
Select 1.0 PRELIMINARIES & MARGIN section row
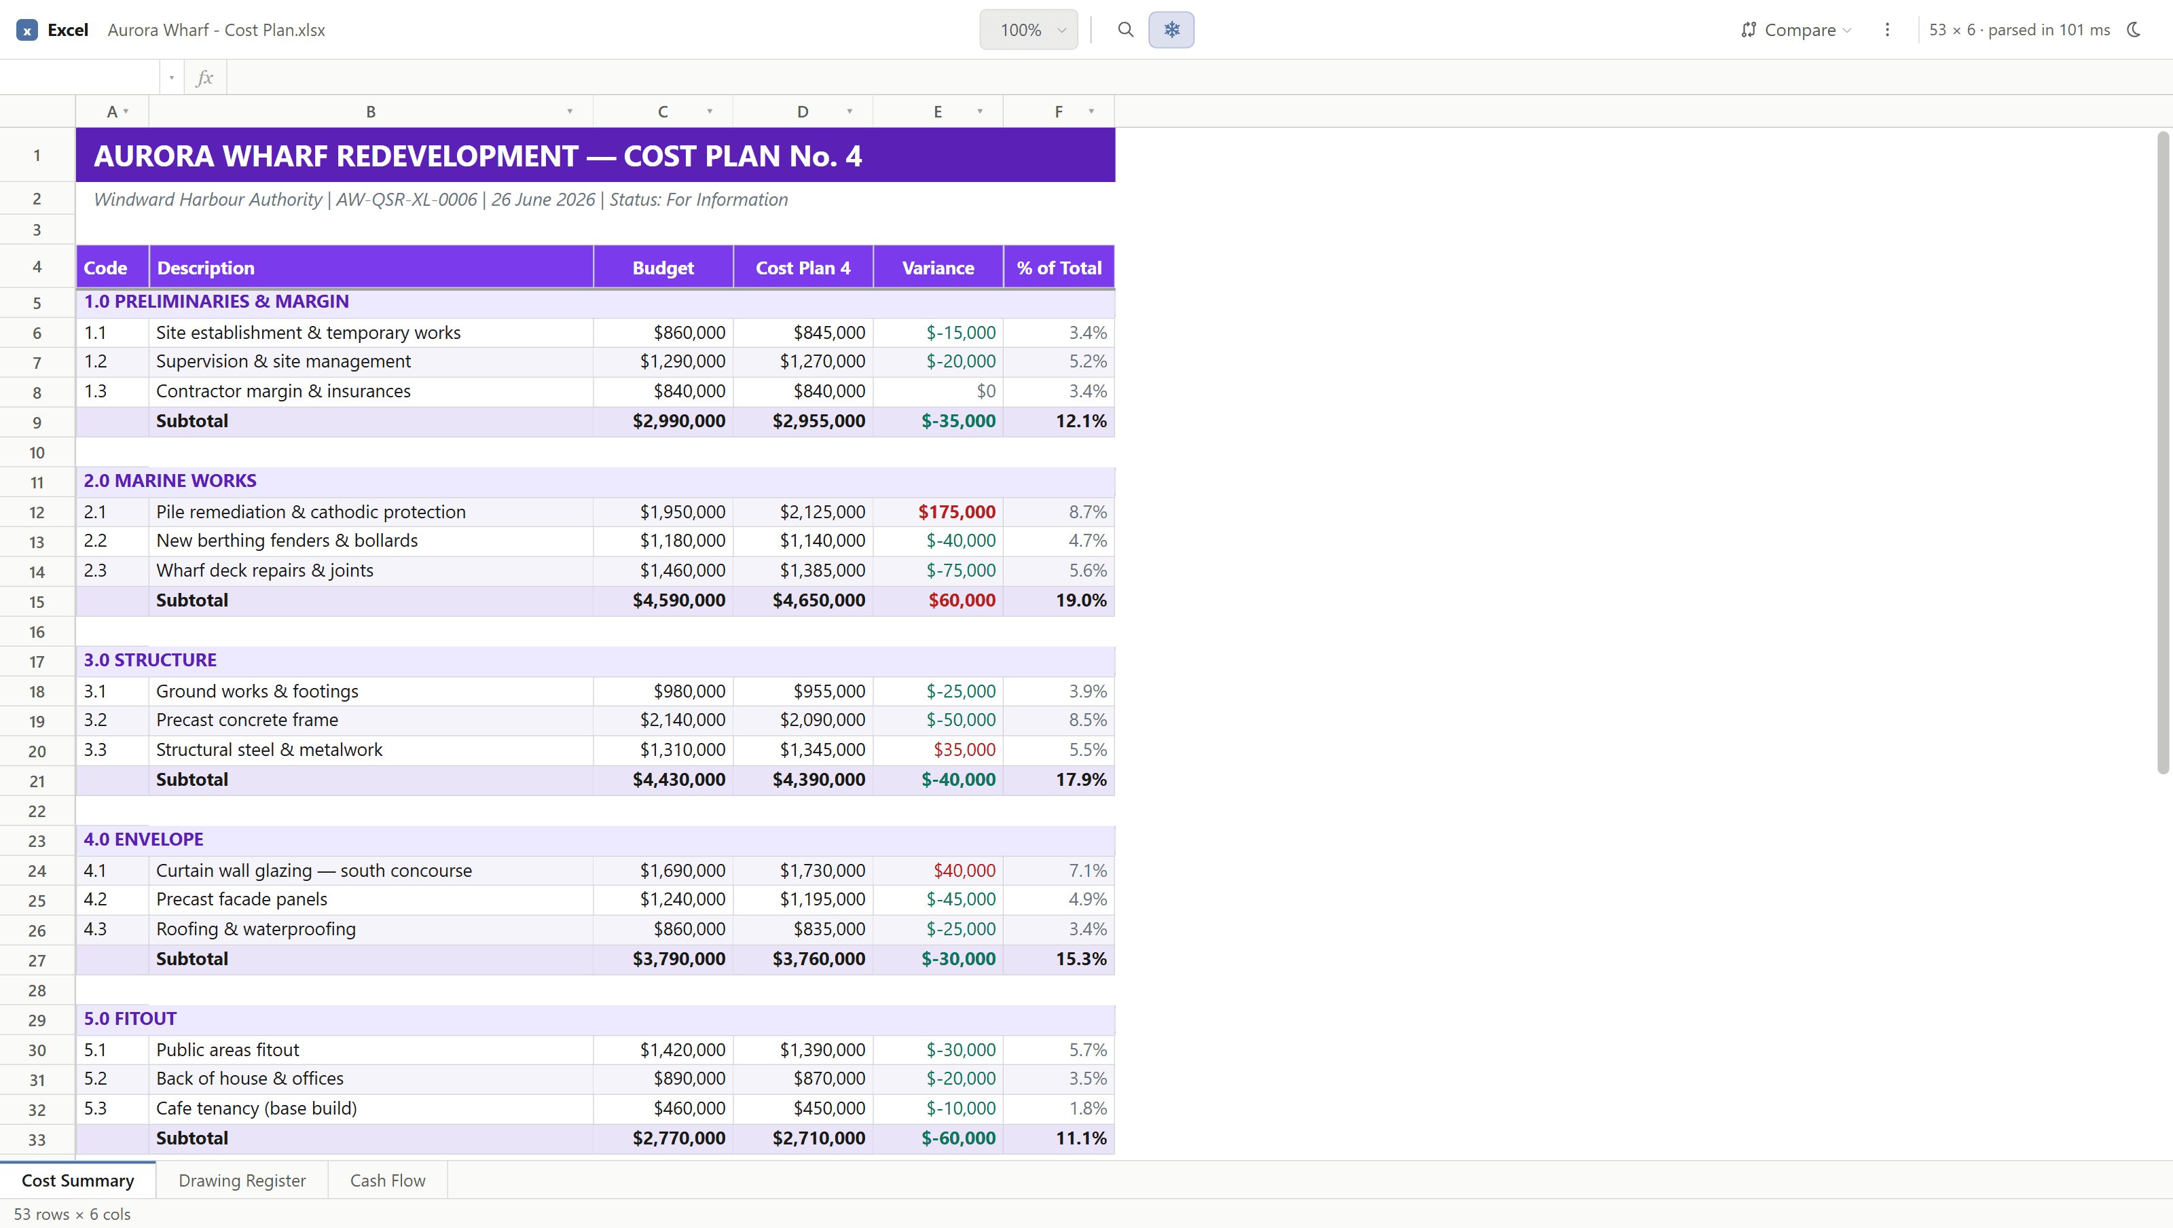[596, 302]
